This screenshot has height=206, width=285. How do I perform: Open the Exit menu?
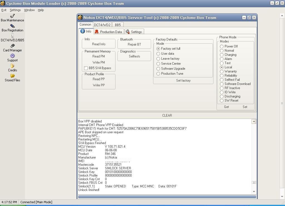[4, 10]
